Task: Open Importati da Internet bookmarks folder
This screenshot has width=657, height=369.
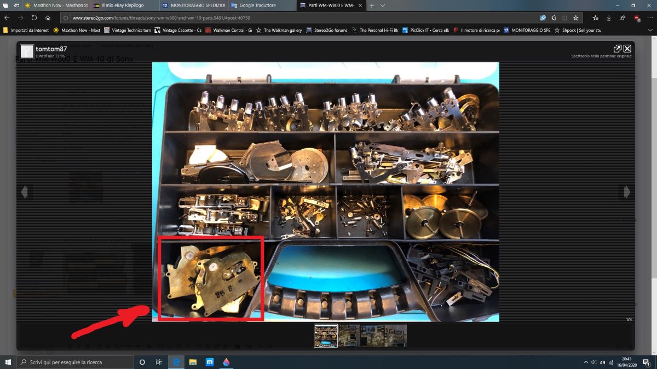Action: (x=26, y=30)
